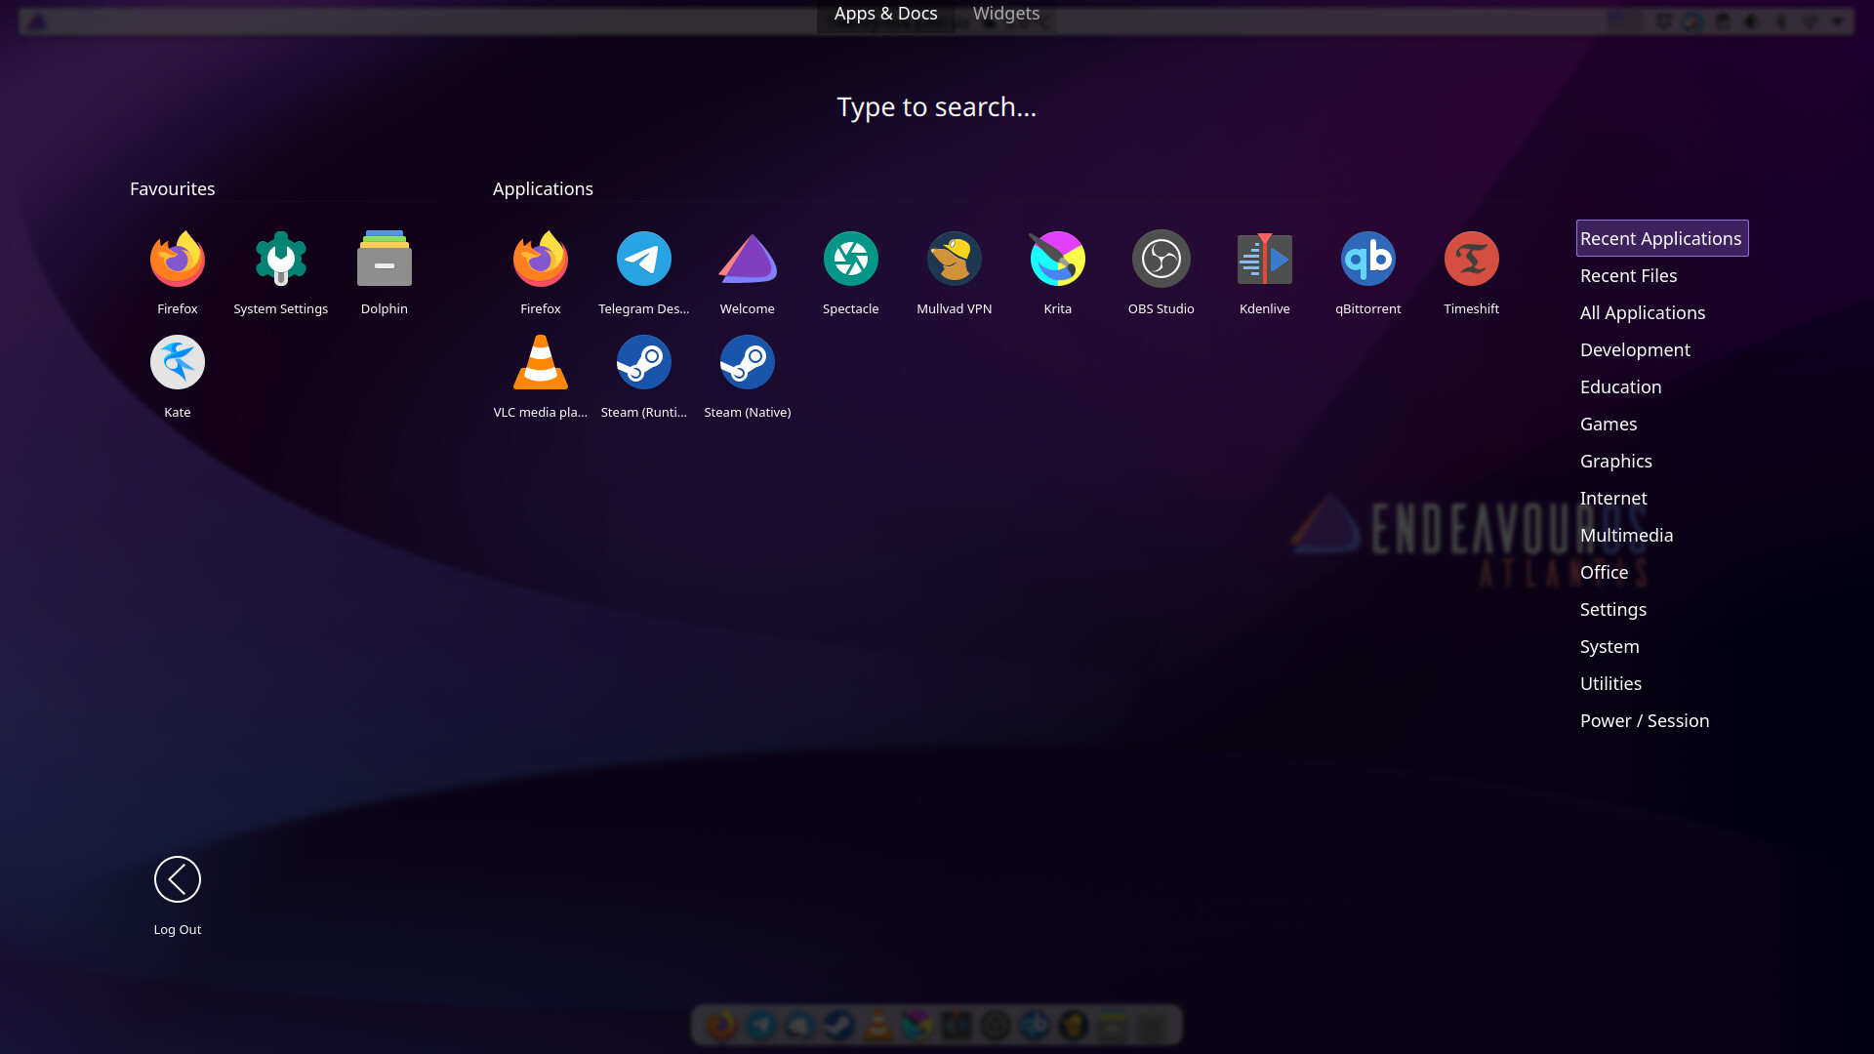Focus the Type to search field

click(936, 106)
